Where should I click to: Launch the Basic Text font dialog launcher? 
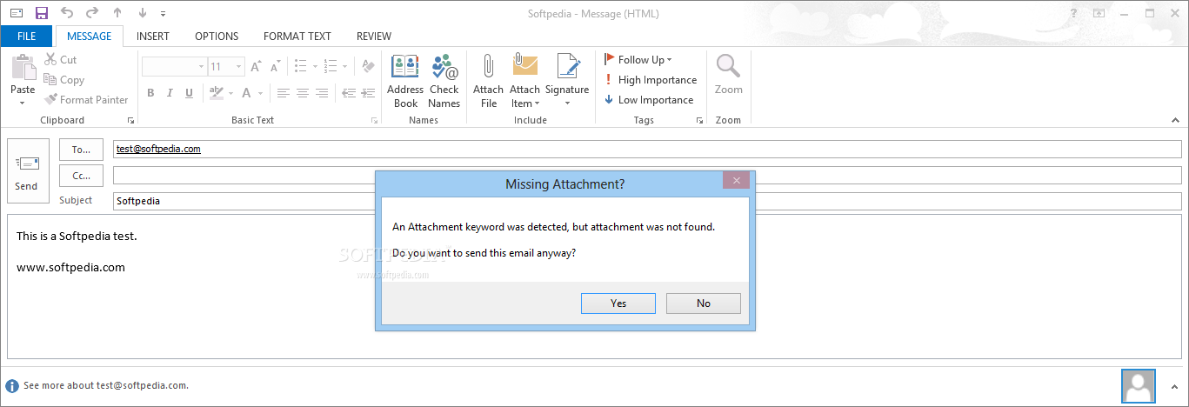(x=375, y=120)
